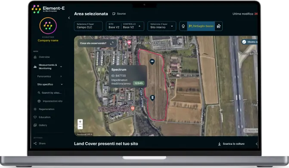Open the Campo CLC layer selector
Screen dimensions: 289x168
pos(88,26)
